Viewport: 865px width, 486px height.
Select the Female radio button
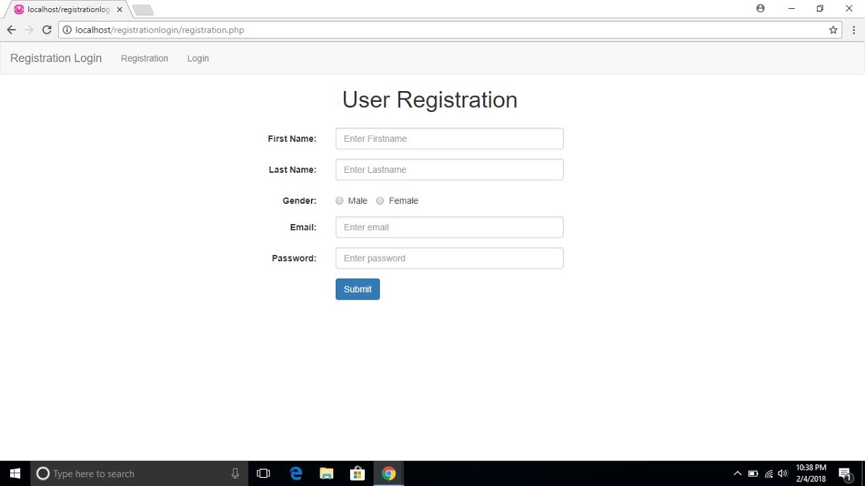point(380,200)
